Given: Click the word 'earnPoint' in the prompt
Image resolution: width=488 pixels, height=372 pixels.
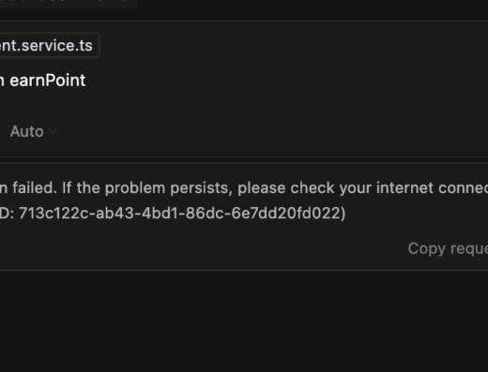Looking at the screenshot, I should pyautogui.click(x=48, y=81).
